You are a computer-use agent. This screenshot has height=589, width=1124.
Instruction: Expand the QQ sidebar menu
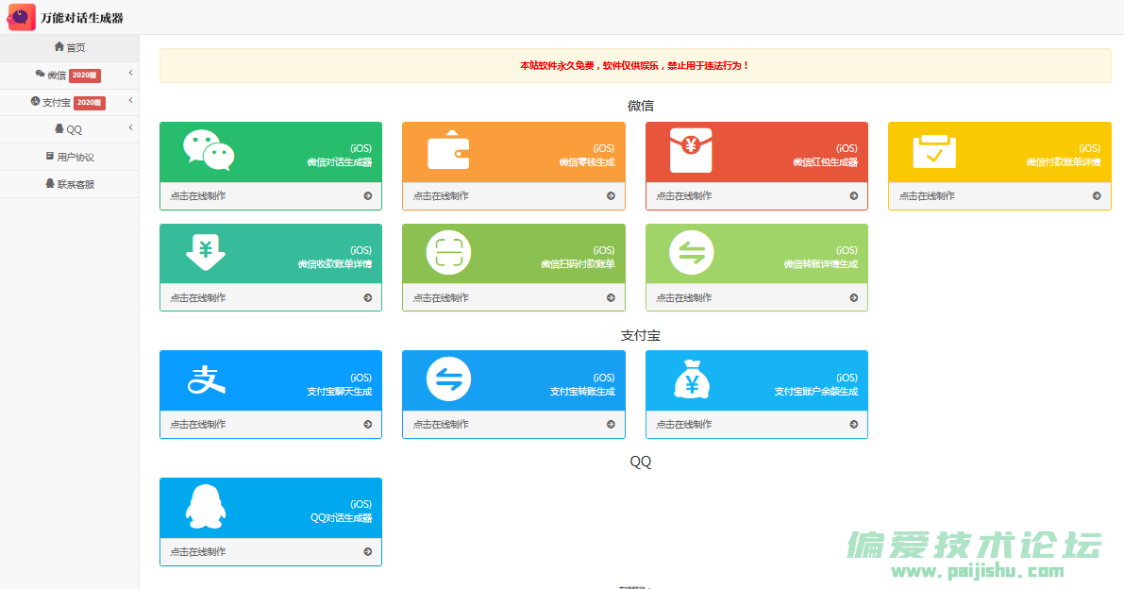click(x=69, y=129)
